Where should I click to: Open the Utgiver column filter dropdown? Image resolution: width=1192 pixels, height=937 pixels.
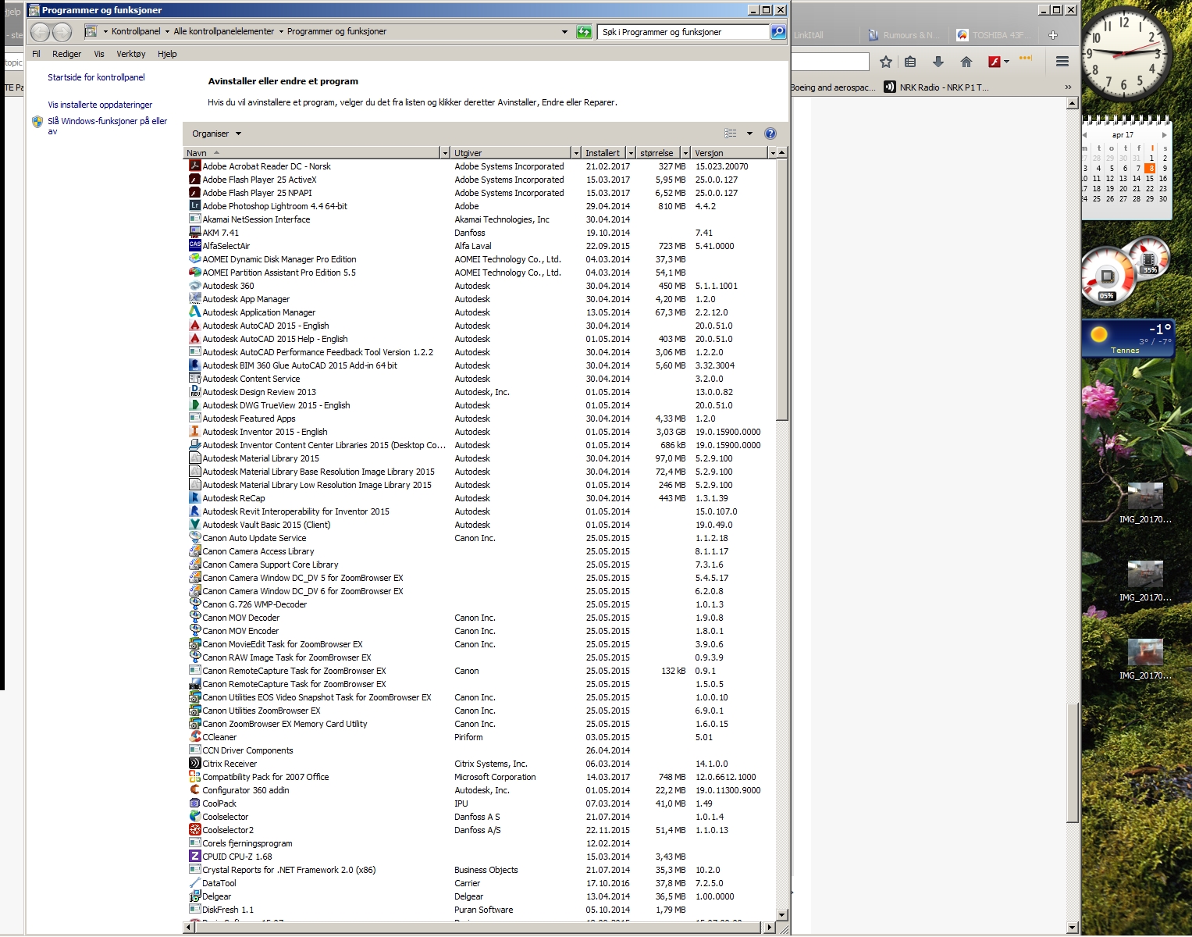pyautogui.click(x=576, y=153)
